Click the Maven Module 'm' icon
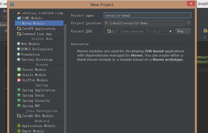The width and height of the screenshot is (208, 133). pyautogui.click(x=19, y=23)
